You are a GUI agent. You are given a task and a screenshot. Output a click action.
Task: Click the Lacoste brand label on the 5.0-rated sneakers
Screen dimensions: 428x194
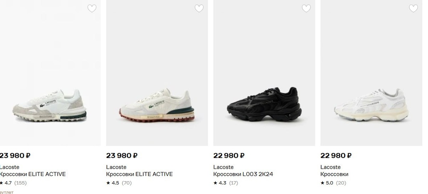coord(330,167)
